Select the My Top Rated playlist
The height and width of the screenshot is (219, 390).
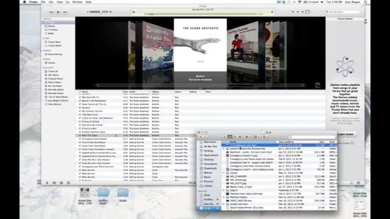coord(55,86)
